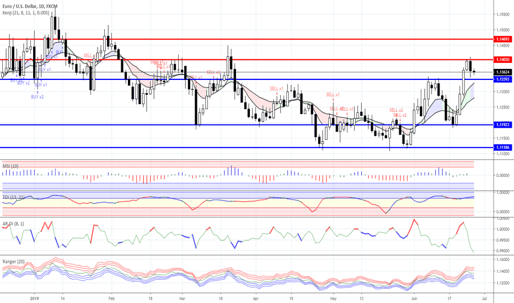Screen dimensions: 514x303
Task: Click the 0.99000 value on AR DI axis
Action: pyautogui.click(x=503, y=251)
